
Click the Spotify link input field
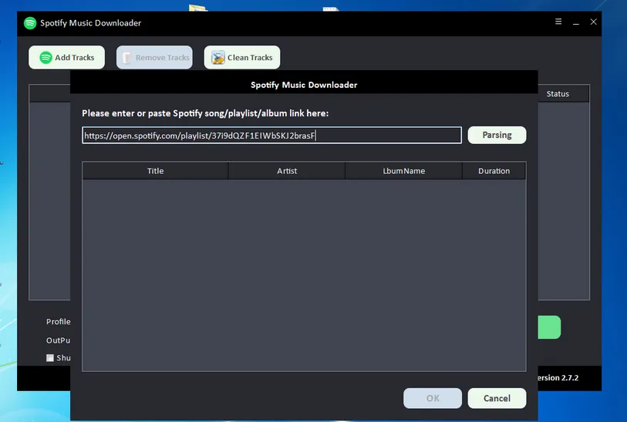272,136
